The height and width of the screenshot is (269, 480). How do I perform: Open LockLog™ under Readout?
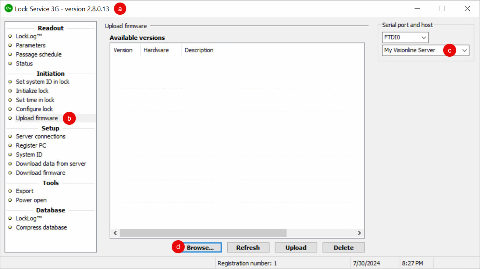pos(29,36)
